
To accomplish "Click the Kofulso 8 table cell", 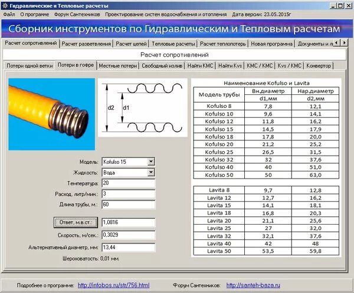I will (219, 106).
